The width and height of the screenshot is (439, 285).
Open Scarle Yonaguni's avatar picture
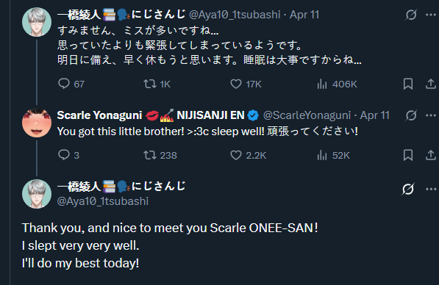click(37, 123)
